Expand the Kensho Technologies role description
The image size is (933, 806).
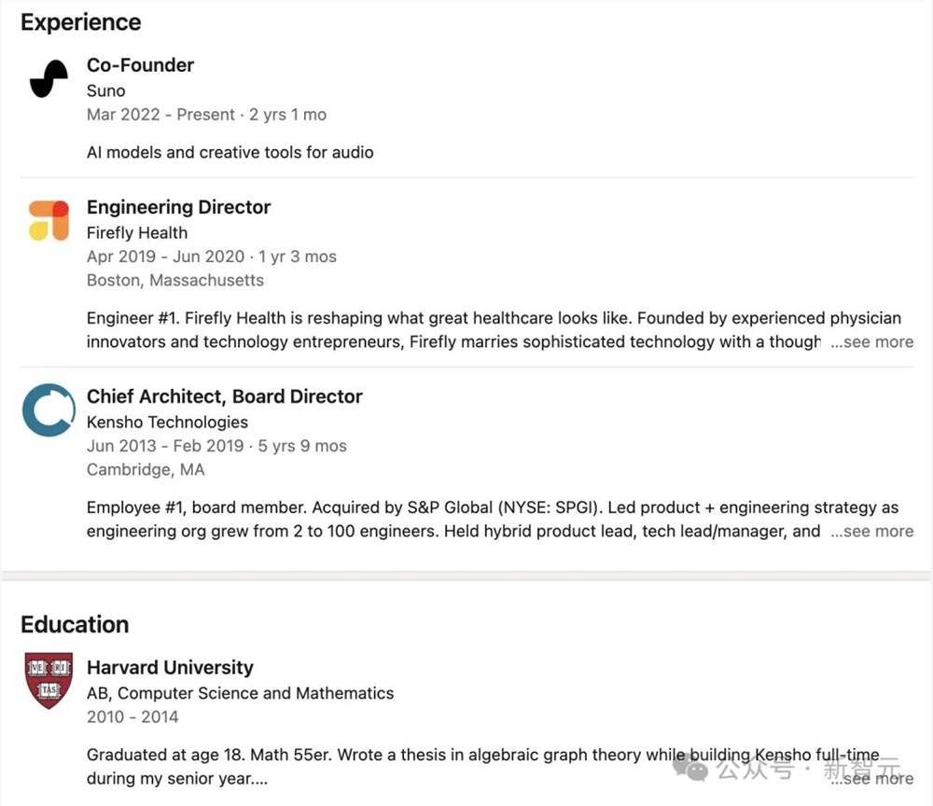tap(871, 532)
